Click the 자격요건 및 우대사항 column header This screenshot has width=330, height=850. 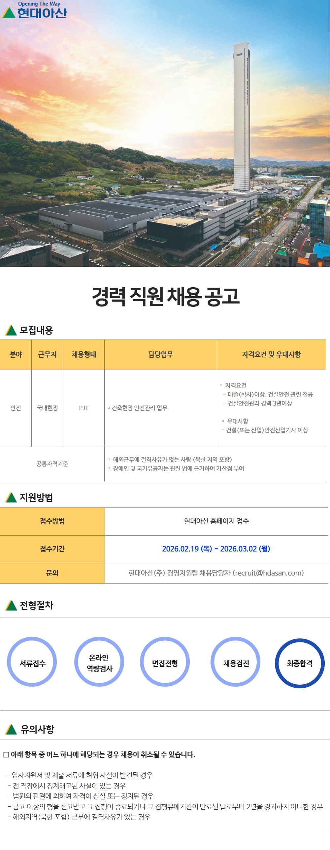(x=271, y=354)
